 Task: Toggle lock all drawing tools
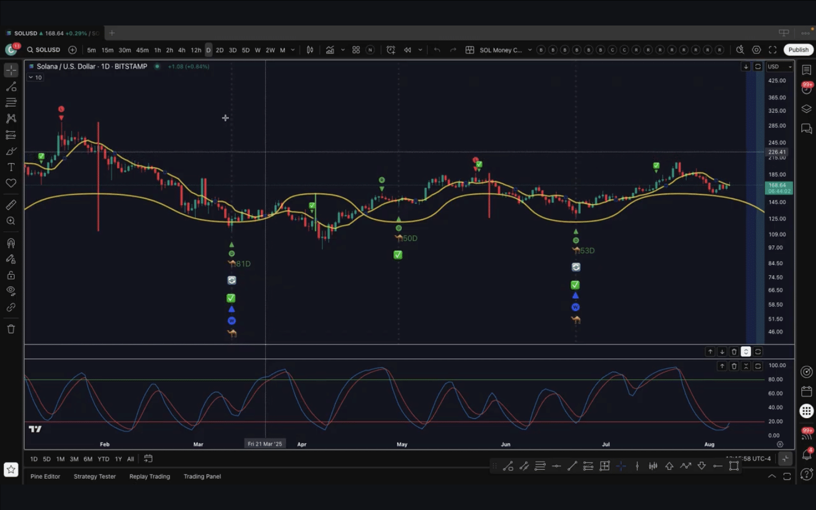pyautogui.click(x=11, y=275)
